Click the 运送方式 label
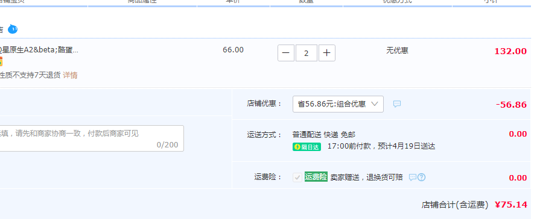The width and height of the screenshot is (537, 219). point(264,135)
